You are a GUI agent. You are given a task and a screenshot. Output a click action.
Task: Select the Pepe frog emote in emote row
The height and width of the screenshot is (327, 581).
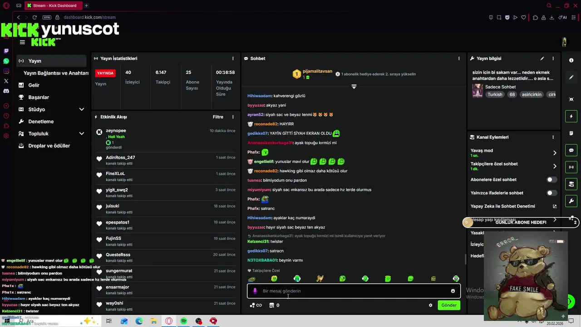point(251,279)
